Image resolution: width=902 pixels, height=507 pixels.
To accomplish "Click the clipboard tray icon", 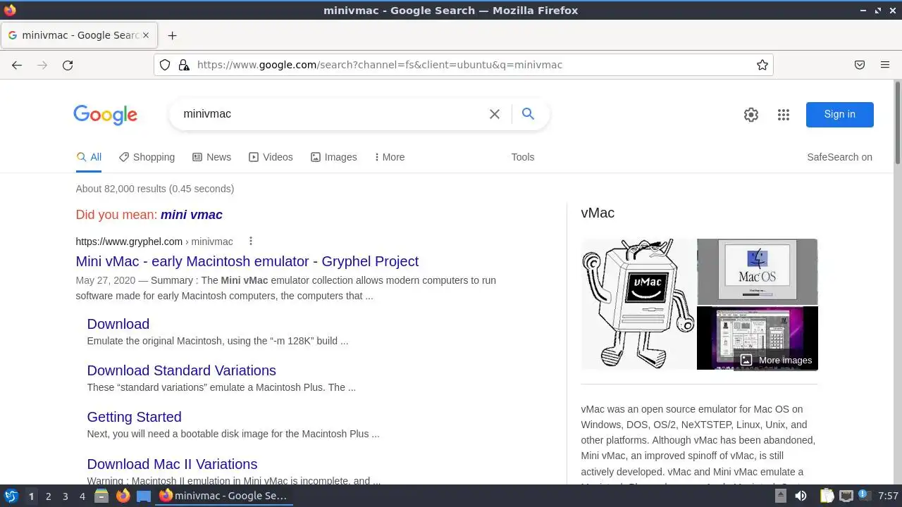I will (827, 496).
